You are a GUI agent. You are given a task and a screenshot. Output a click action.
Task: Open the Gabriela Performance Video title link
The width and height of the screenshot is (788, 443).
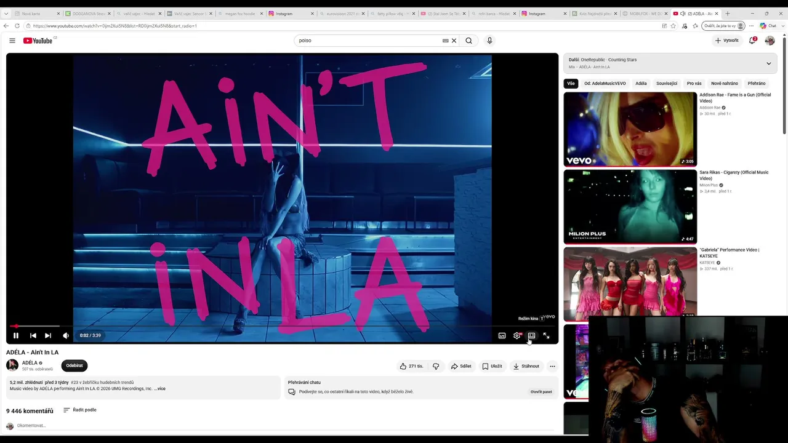730,253
